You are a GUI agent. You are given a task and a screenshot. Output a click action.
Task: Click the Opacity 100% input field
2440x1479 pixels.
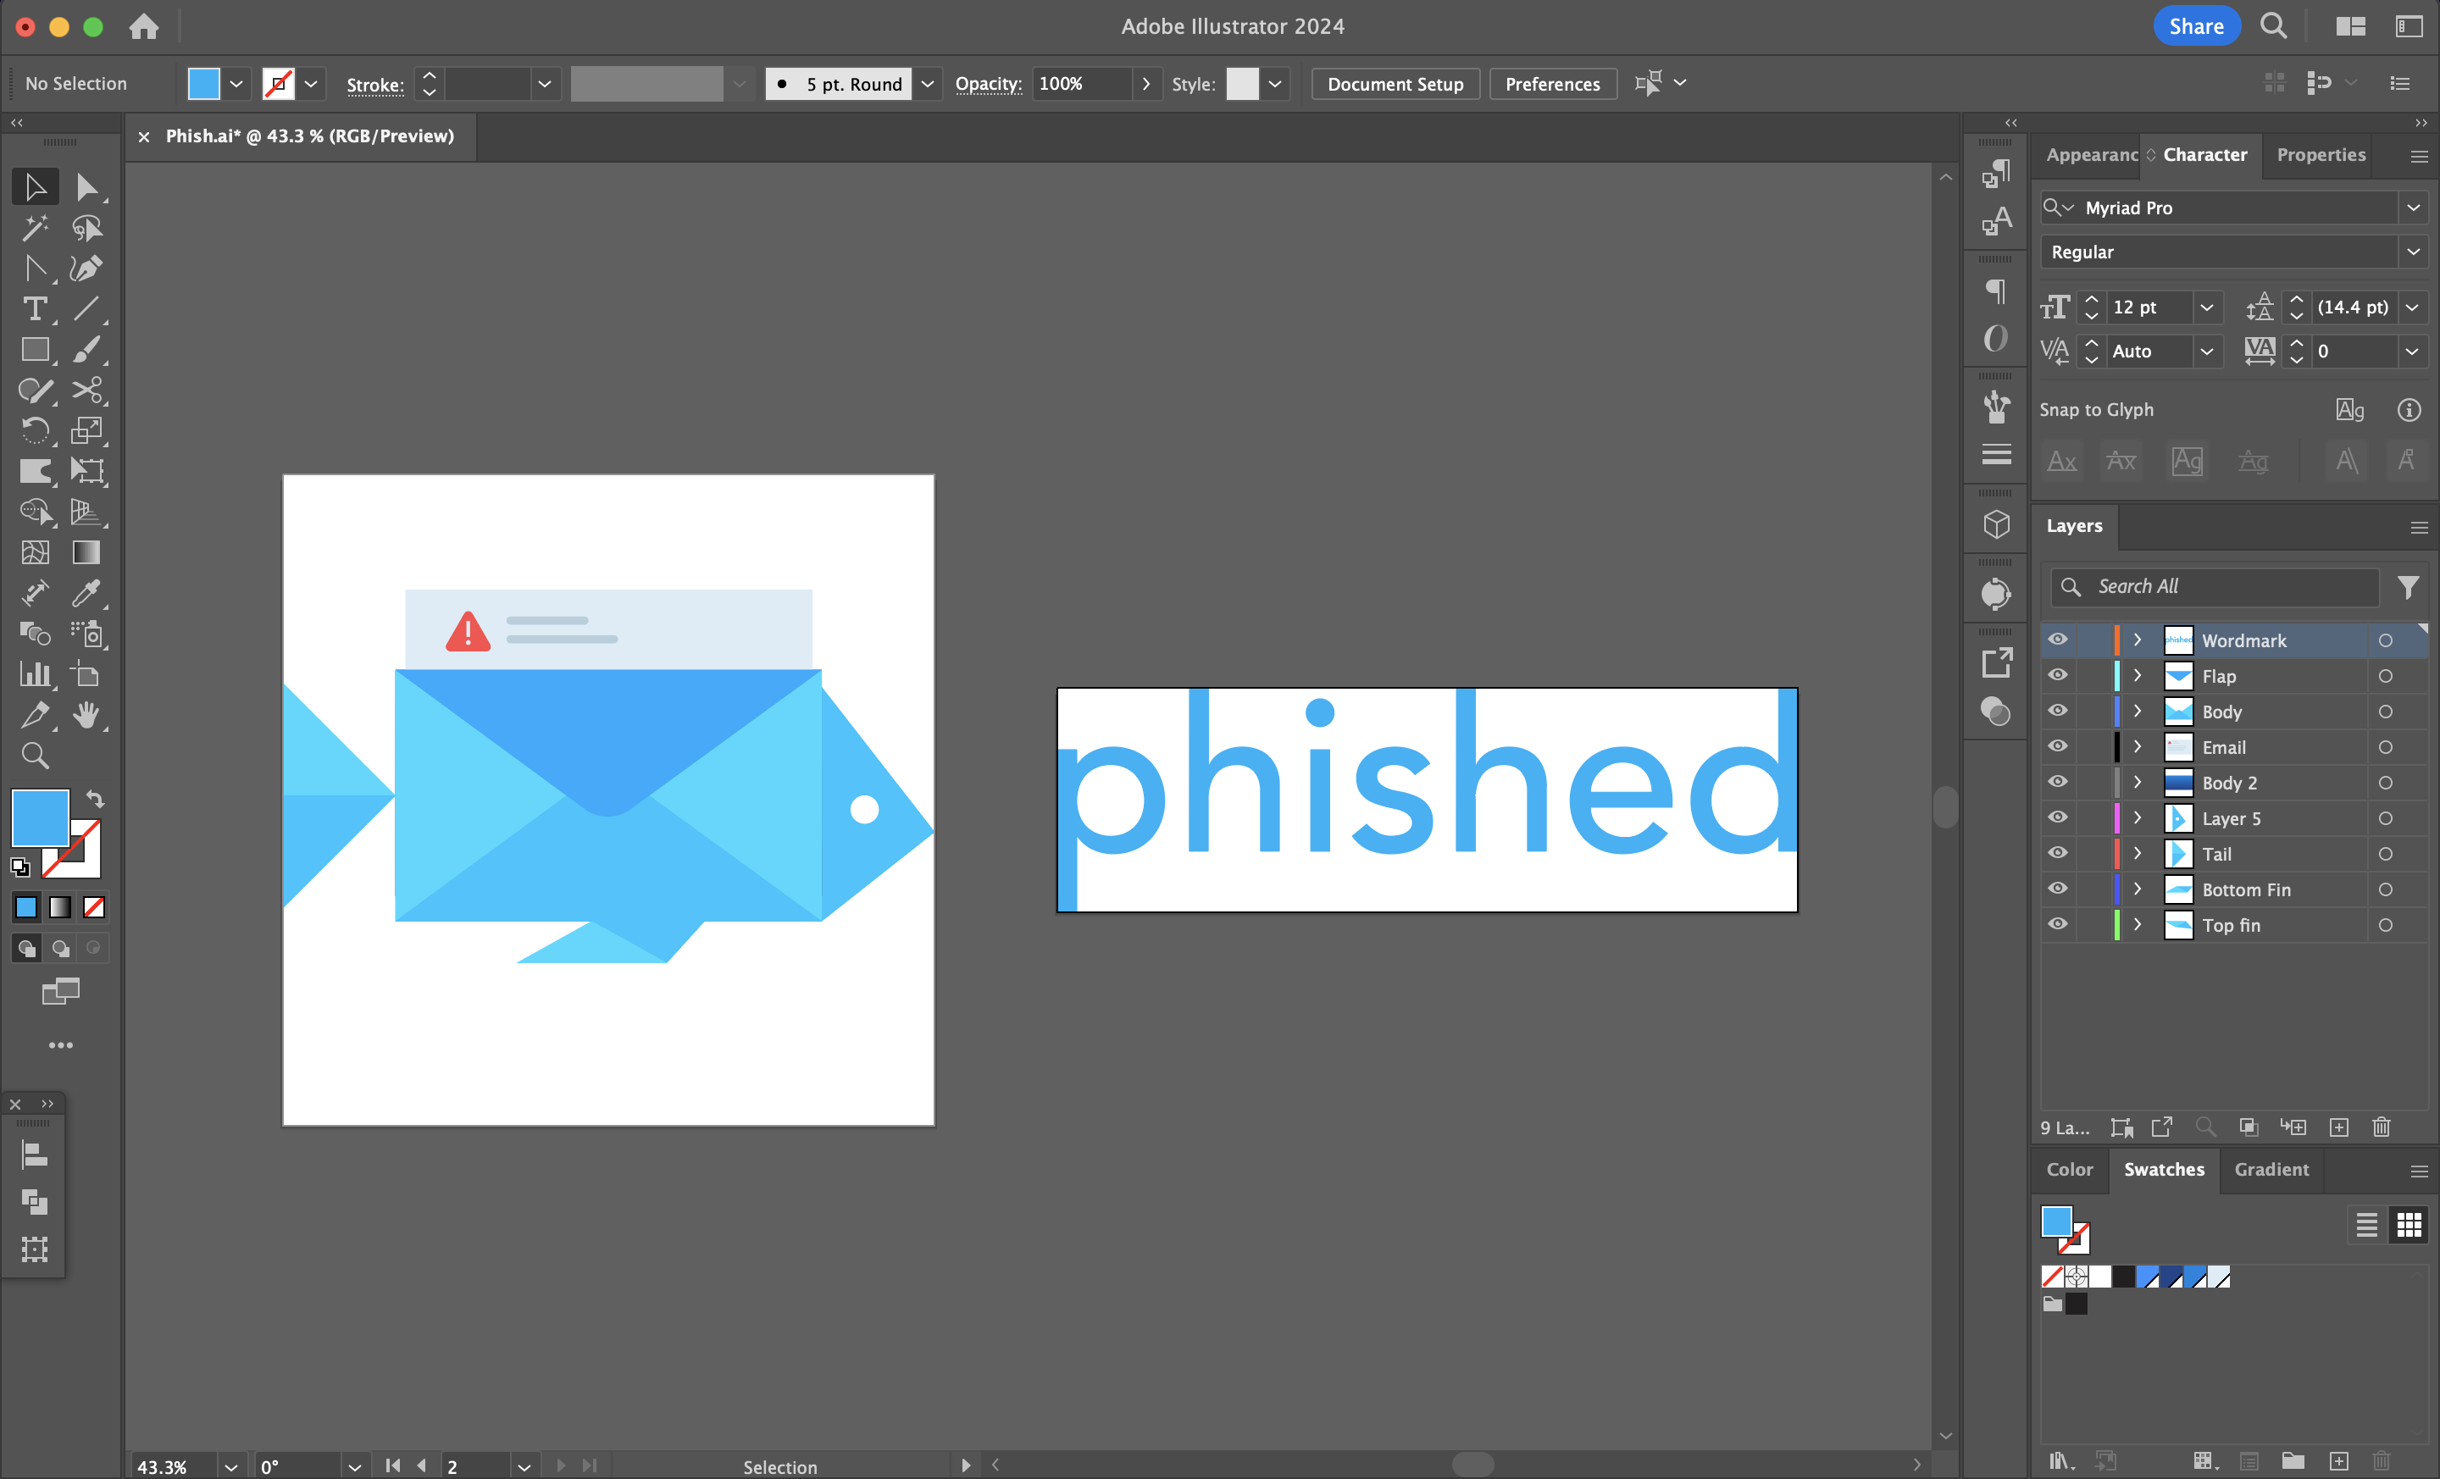(x=1081, y=84)
